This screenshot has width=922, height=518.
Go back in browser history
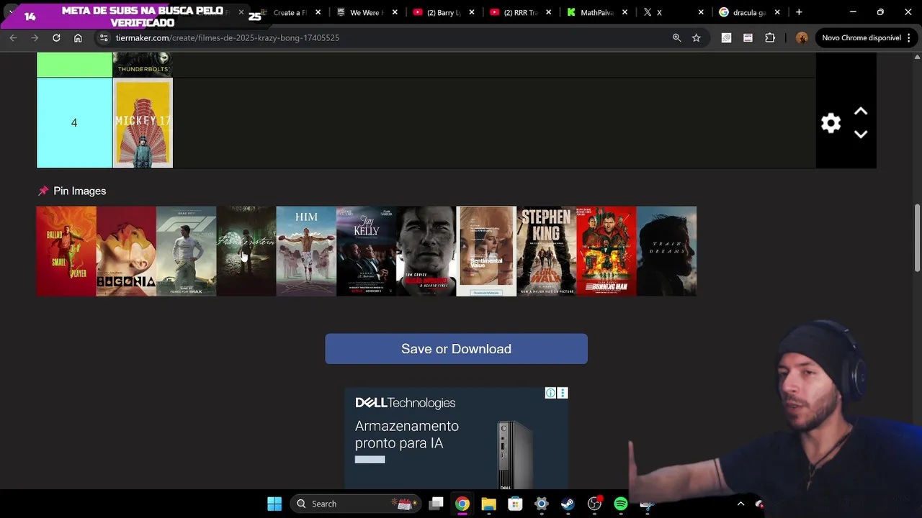(x=13, y=37)
